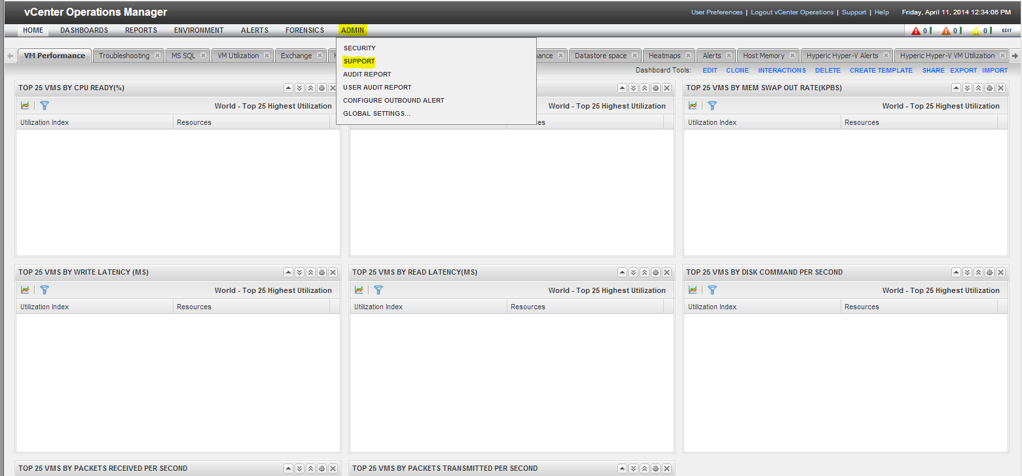Click the chart icon in Disk Command Per Second widget
The width and height of the screenshot is (1022, 476).
693,290
